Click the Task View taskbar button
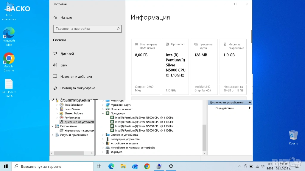 point(99,166)
